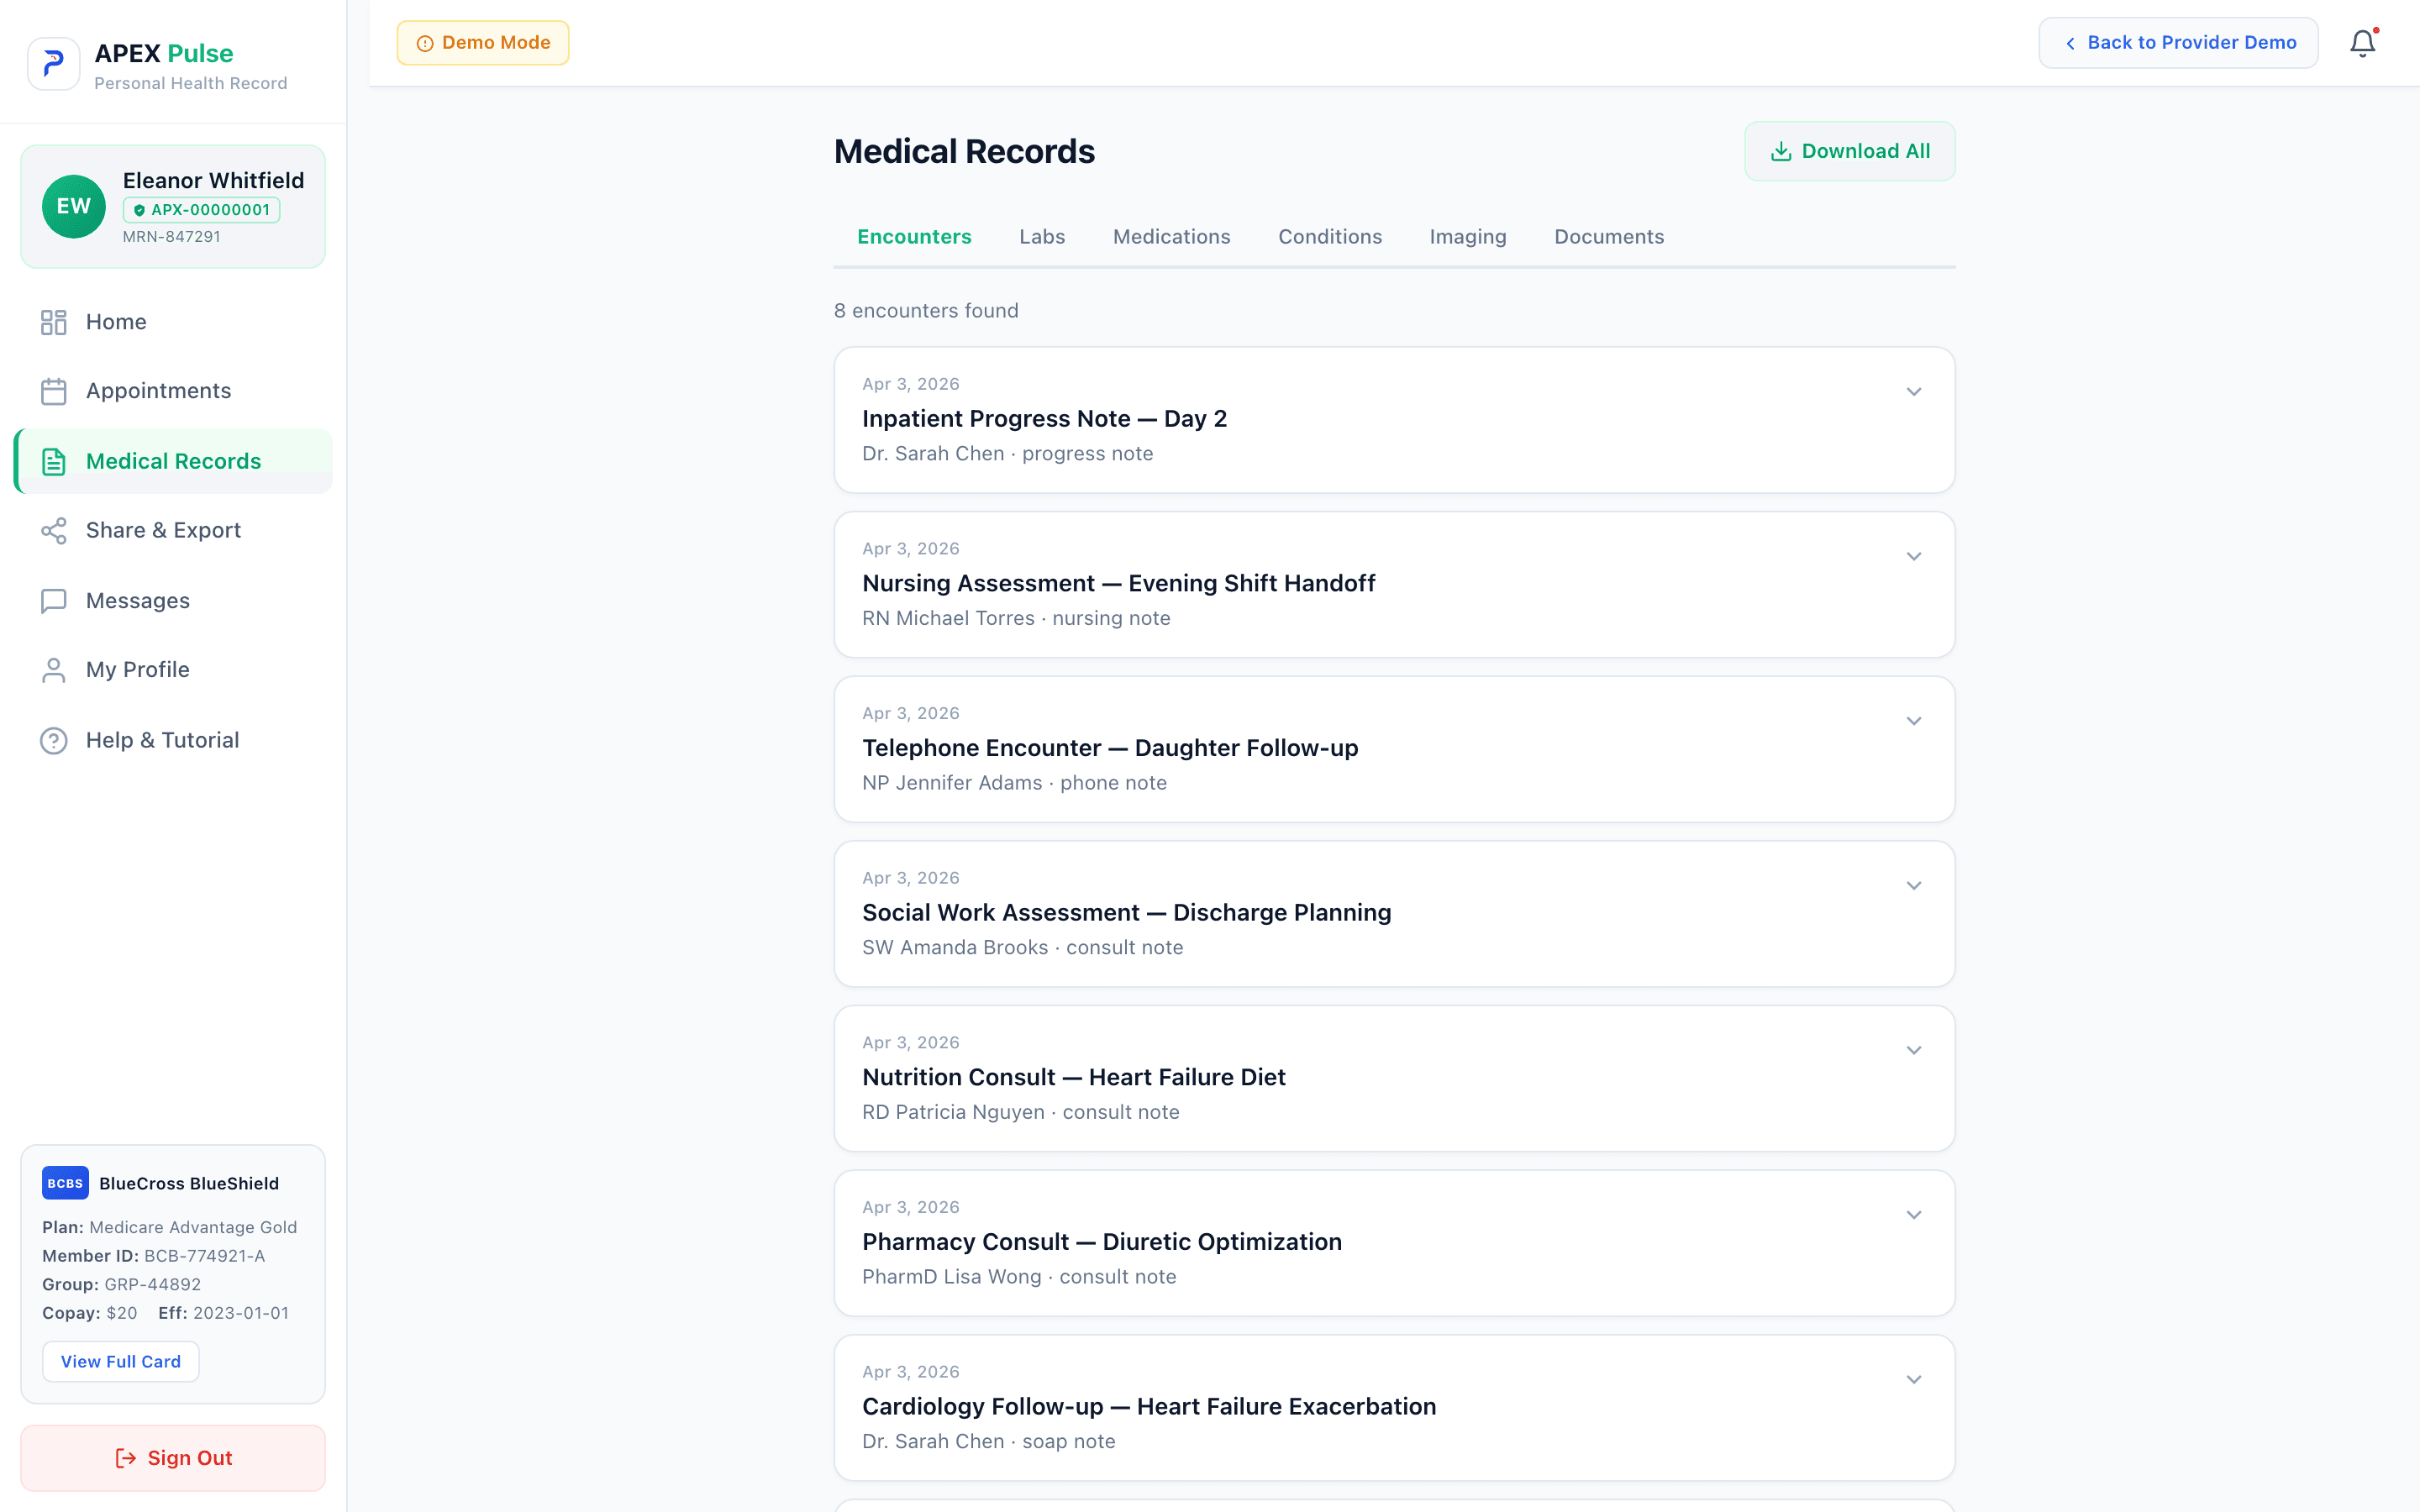Click the Eleanor Whitfield patient name

pos(213,181)
